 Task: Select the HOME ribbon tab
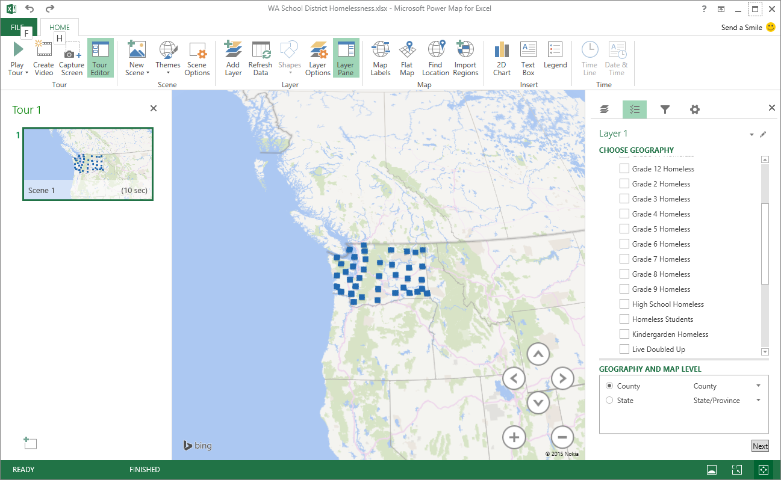tap(60, 28)
